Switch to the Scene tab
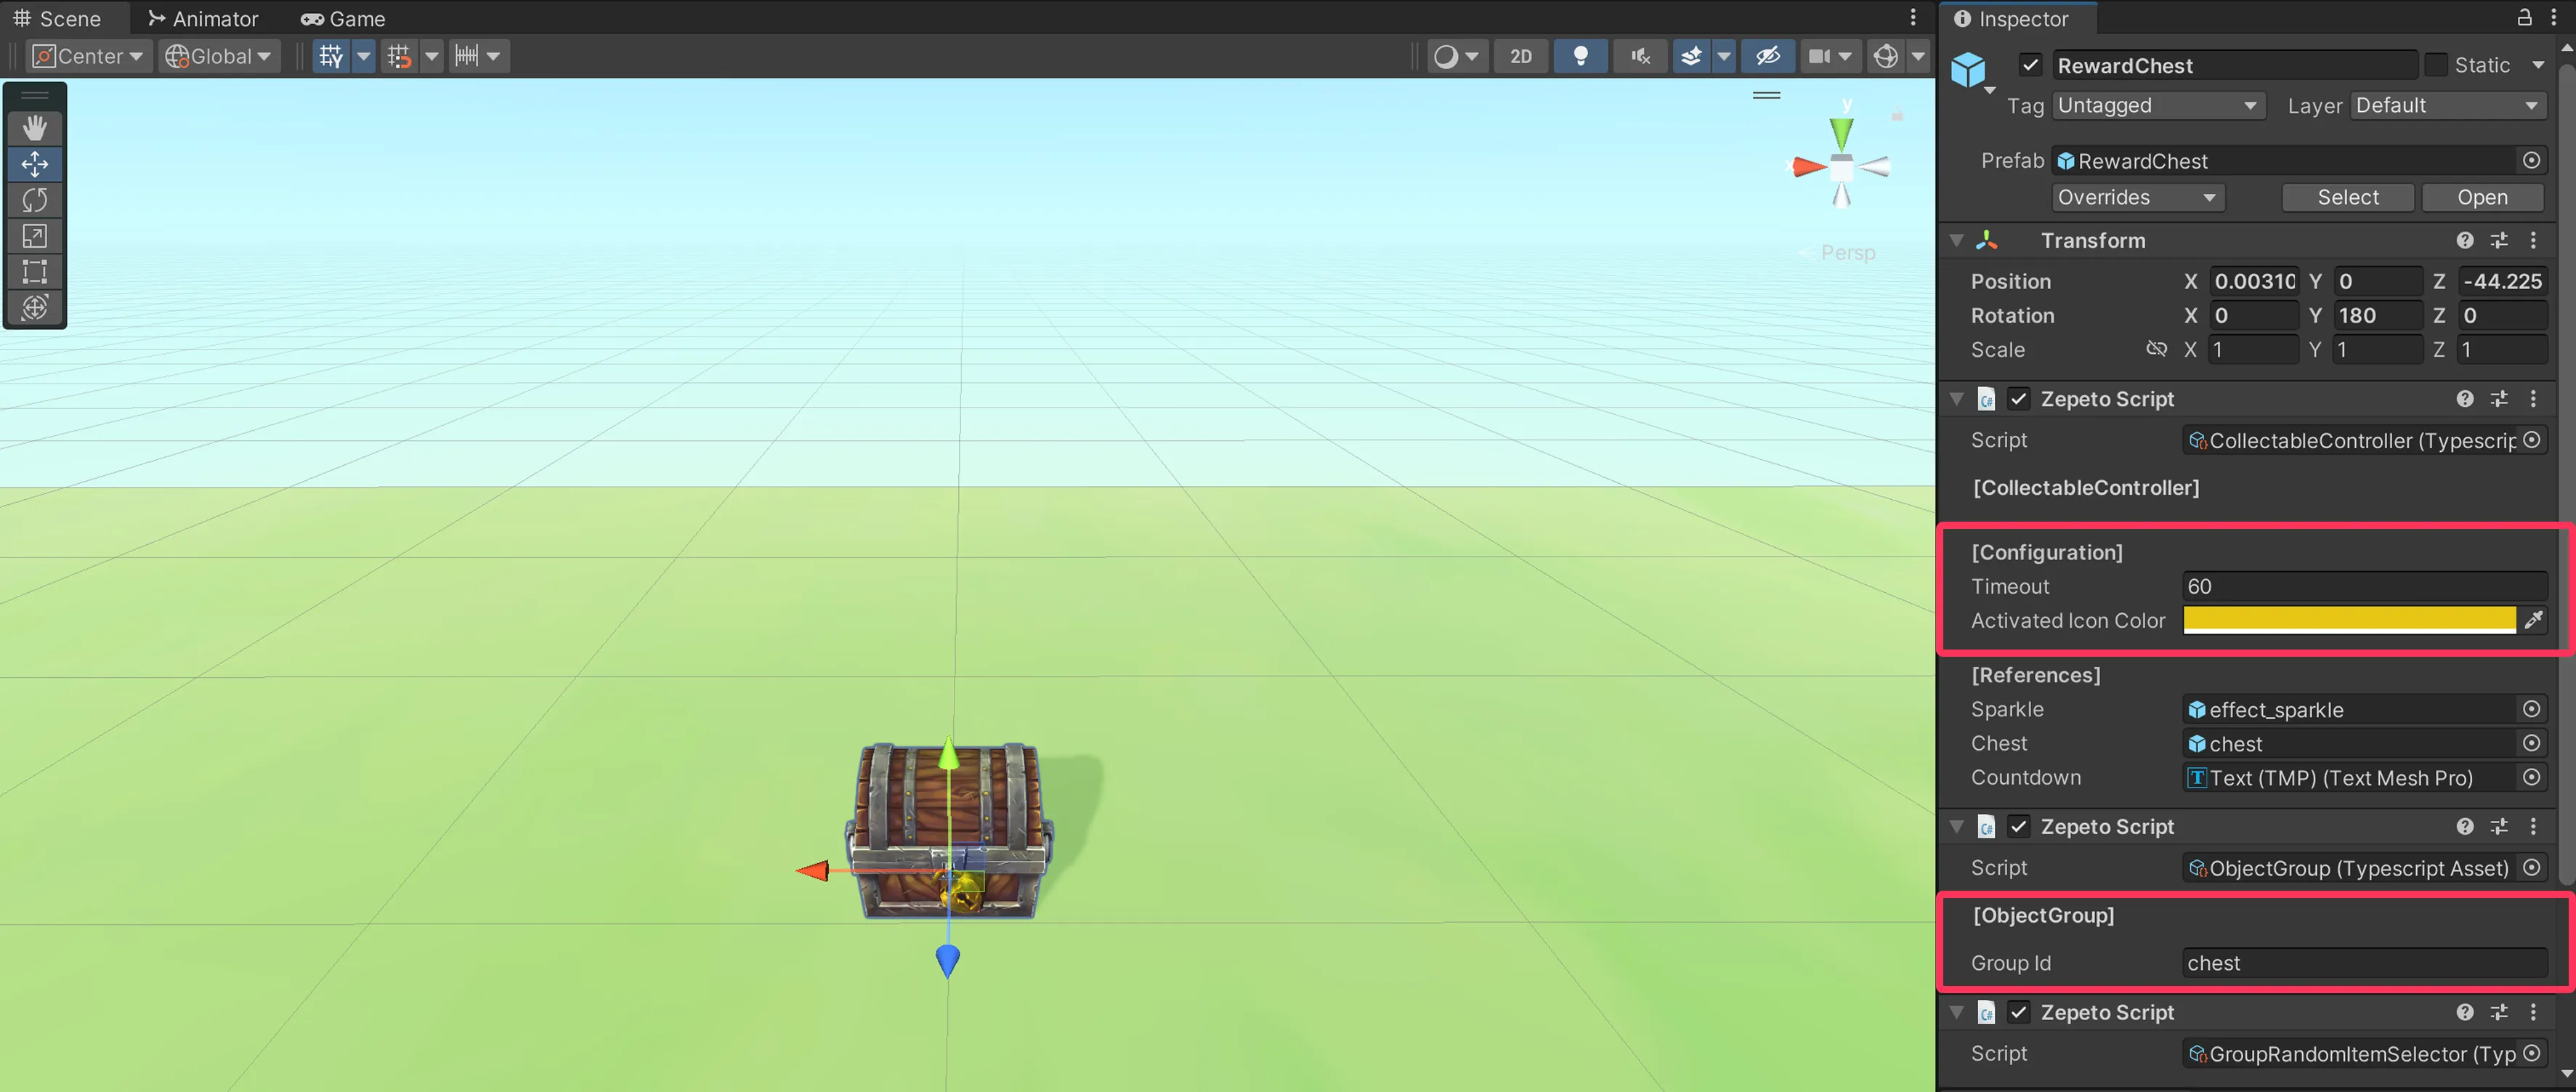2576x1092 pixels. (x=58, y=18)
